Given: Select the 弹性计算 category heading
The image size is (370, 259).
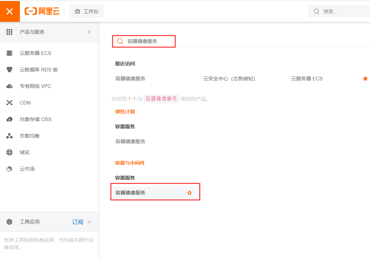Looking at the screenshot, I should pos(125,112).
